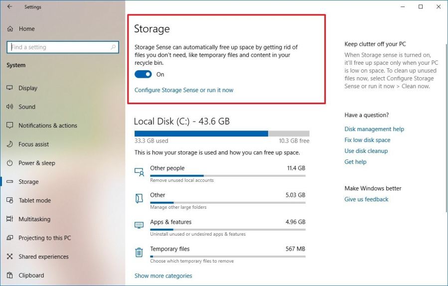Click the Other people 11.4 GB usage bar

228,175
